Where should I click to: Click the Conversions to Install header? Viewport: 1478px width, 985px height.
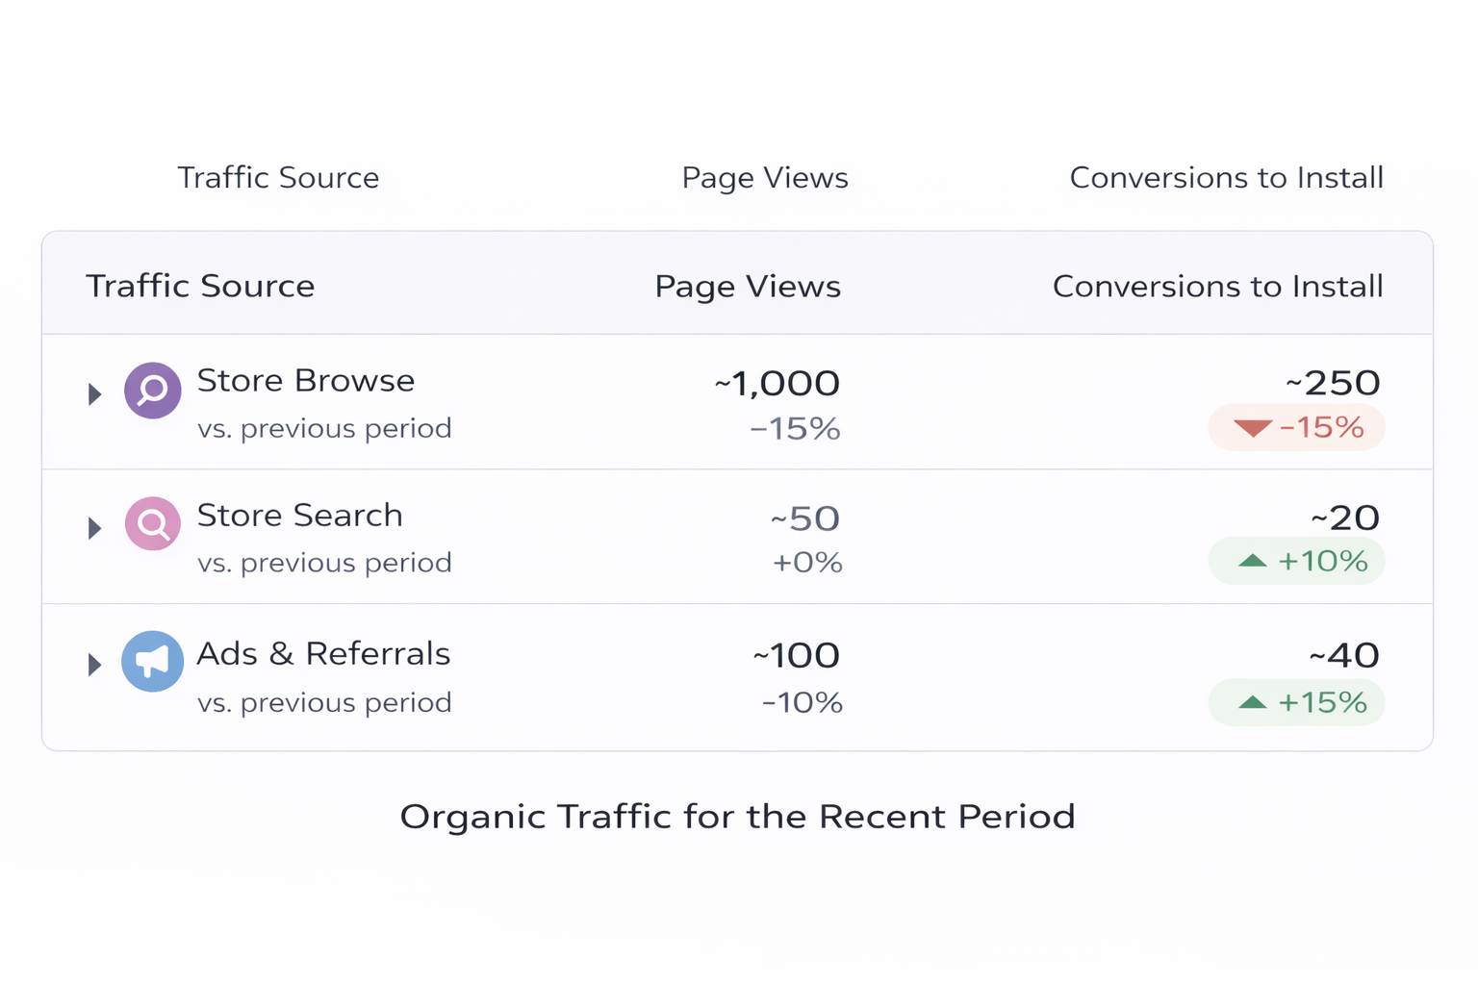1217,285
